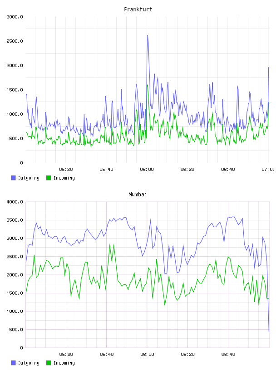
Task: Click the 3500.0 y-axis label on the Mumbai chart
Action: pyautogui.click(x=15, y=220)
